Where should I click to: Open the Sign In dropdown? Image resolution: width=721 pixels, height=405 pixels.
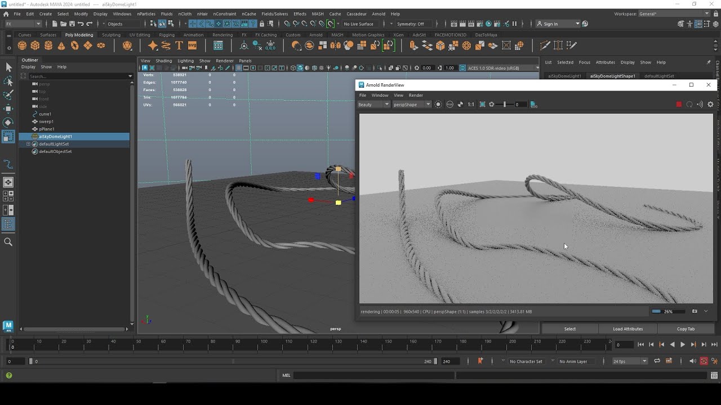point(558,24)
